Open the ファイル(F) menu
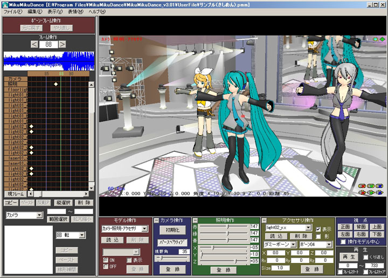Screen dimensions: 388x278 tap(12, 12)
